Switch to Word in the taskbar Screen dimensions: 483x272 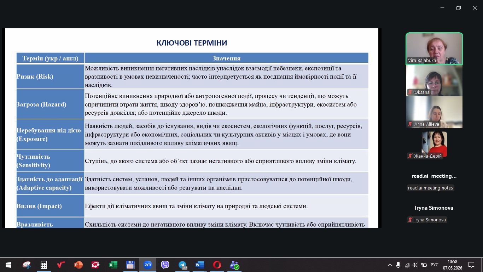(x=199, y=265)
